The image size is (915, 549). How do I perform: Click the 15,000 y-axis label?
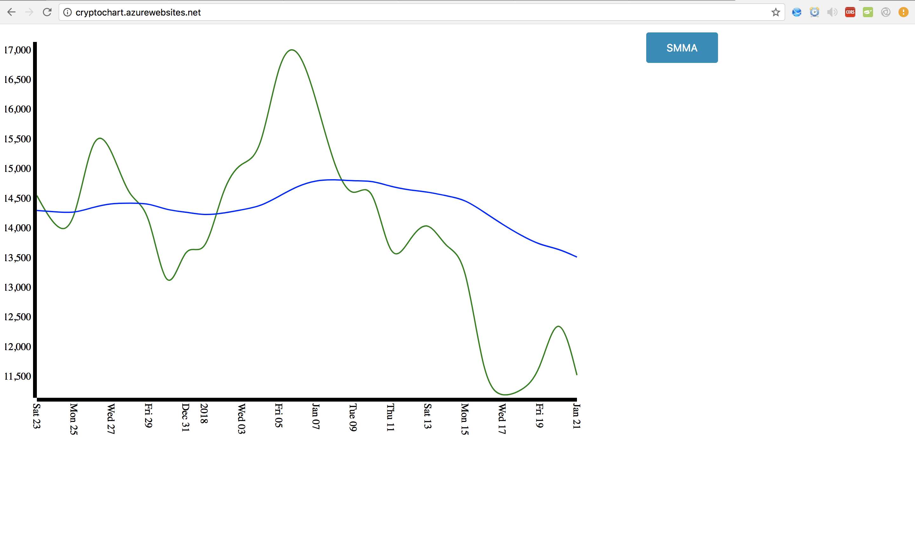click(x=17, y=169)
